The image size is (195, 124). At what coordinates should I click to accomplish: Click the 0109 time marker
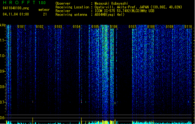tap(170, 27)
